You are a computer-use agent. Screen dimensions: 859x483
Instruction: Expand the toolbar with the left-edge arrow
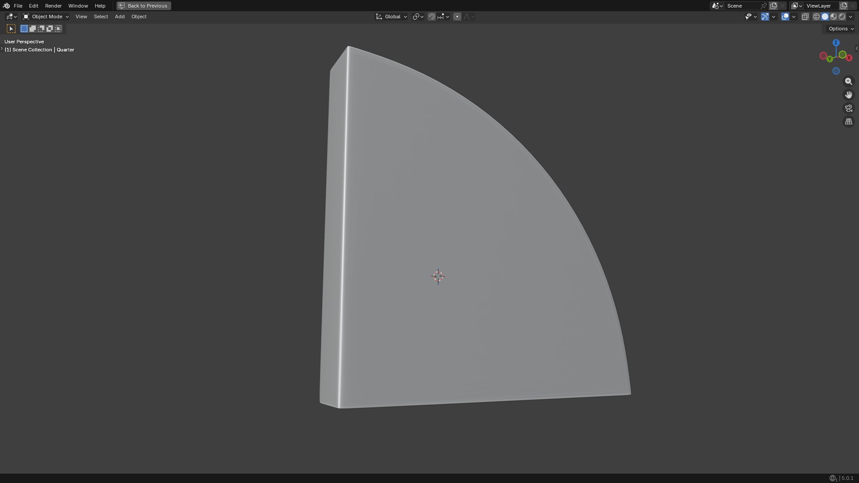[2, 48]
